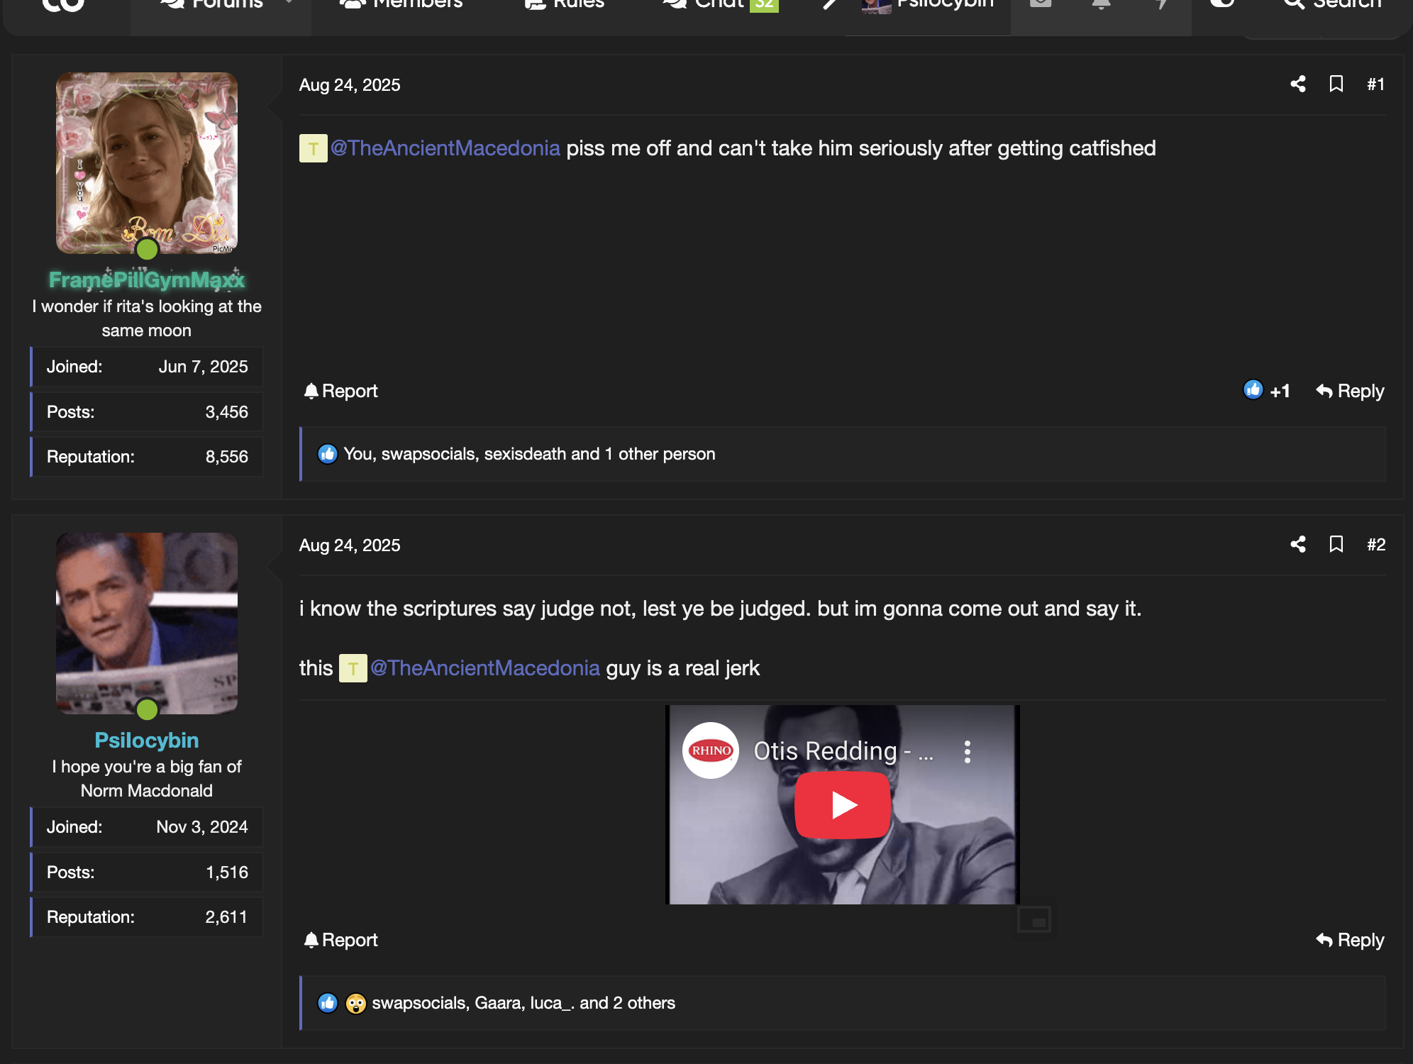Open Rules navigation tab
This screenshot has width=1413, height=1064.
pyautogui.click(x=565, y=6)
